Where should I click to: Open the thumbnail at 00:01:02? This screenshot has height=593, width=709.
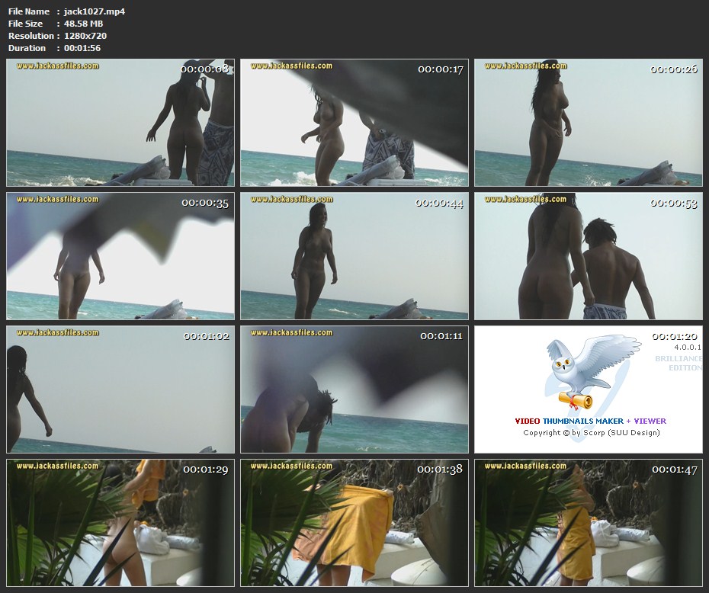coord(120,389)
